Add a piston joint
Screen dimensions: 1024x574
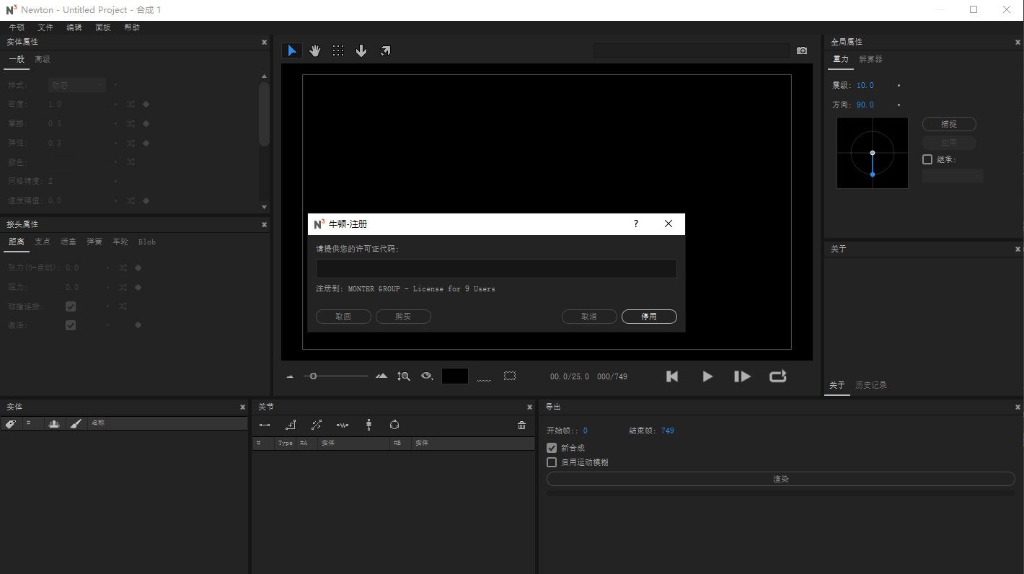[317, 425]
